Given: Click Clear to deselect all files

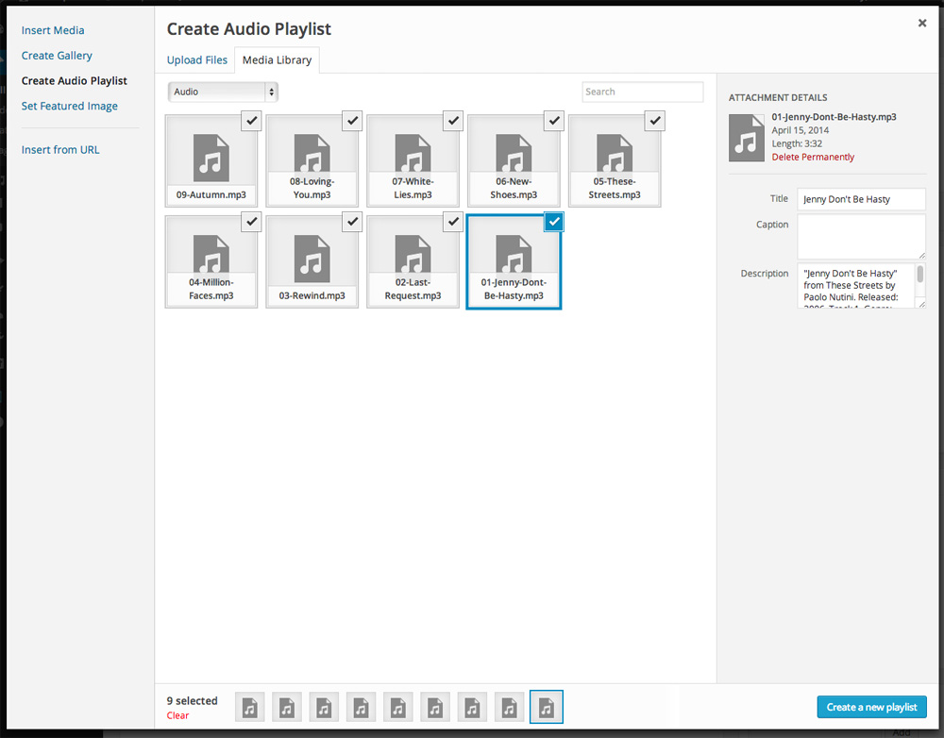Looking at the screenshot, I should (177, 715).
